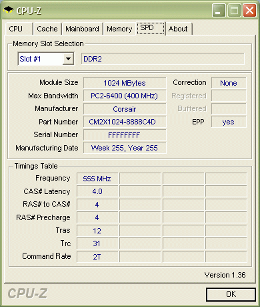Click the empty Buffered field
The width and height of the screenshot is (260, 307).
pos(229,109)
